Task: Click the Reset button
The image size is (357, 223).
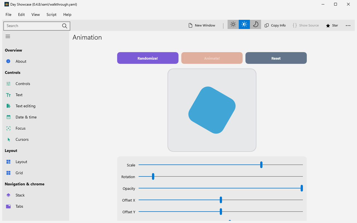Action: (x=276, y=58)
